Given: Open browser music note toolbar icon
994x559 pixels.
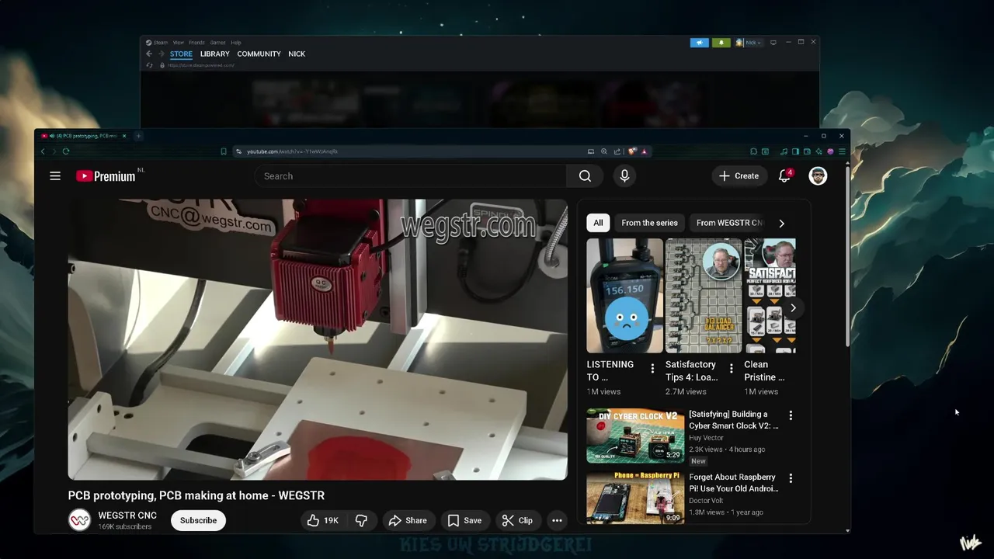Looking at the screenshot, I should (x=784, y=151).
